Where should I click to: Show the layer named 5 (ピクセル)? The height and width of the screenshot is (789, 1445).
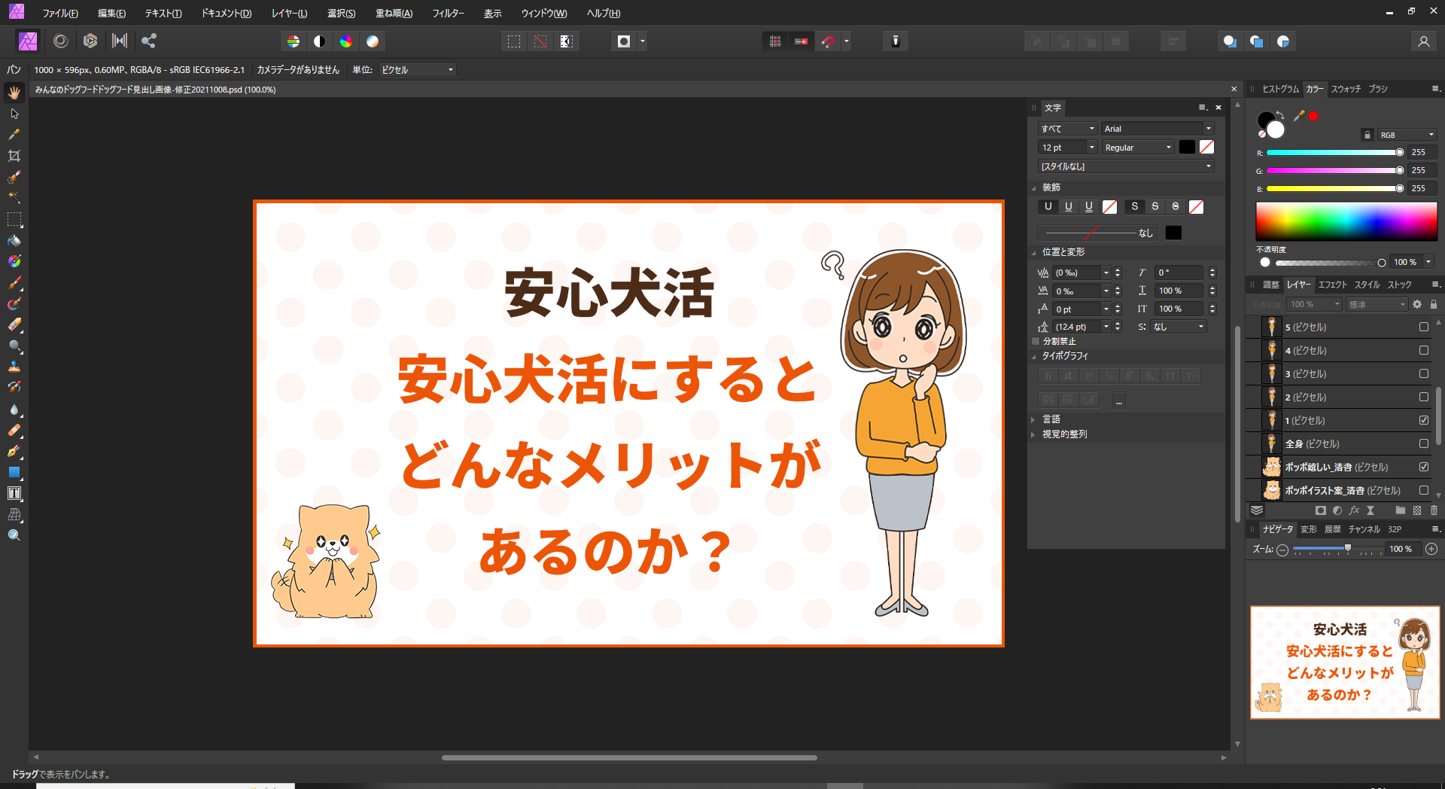1424,327
